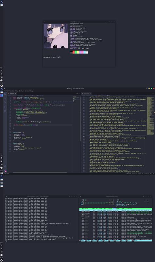Open the errors and warnings status bar indicator
The width and height of the screenshot is (155, 262).
click(7, 174)
